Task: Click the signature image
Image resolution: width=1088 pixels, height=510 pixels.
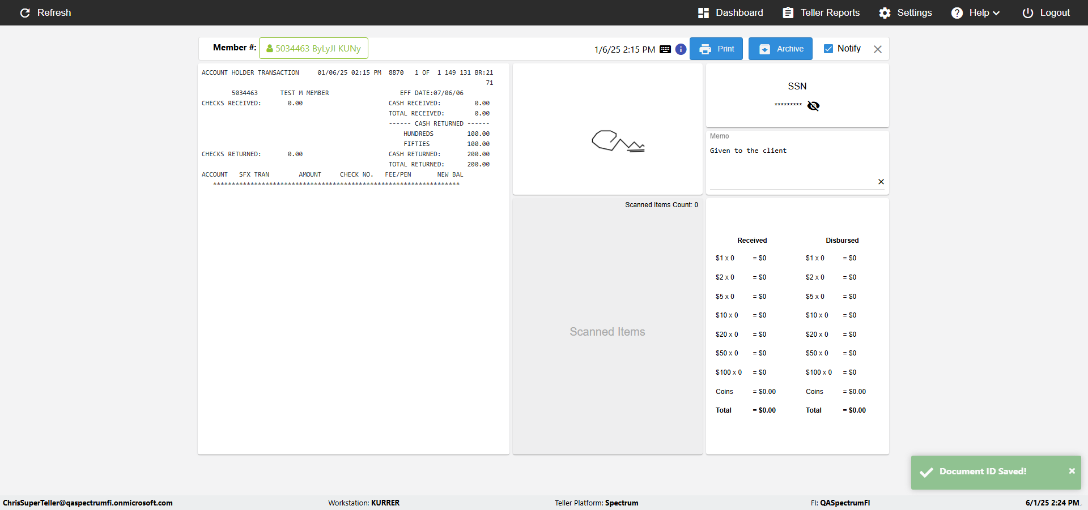Action: (x=618, y=141)
